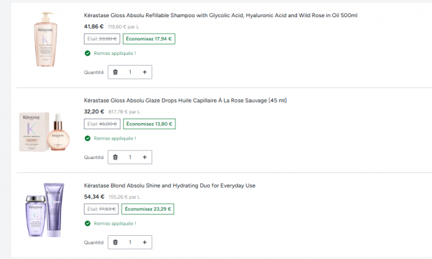Click the Économisez 23,29 € savings badge
This screenshot has width=432, height=259.
(x=148, y=209)
